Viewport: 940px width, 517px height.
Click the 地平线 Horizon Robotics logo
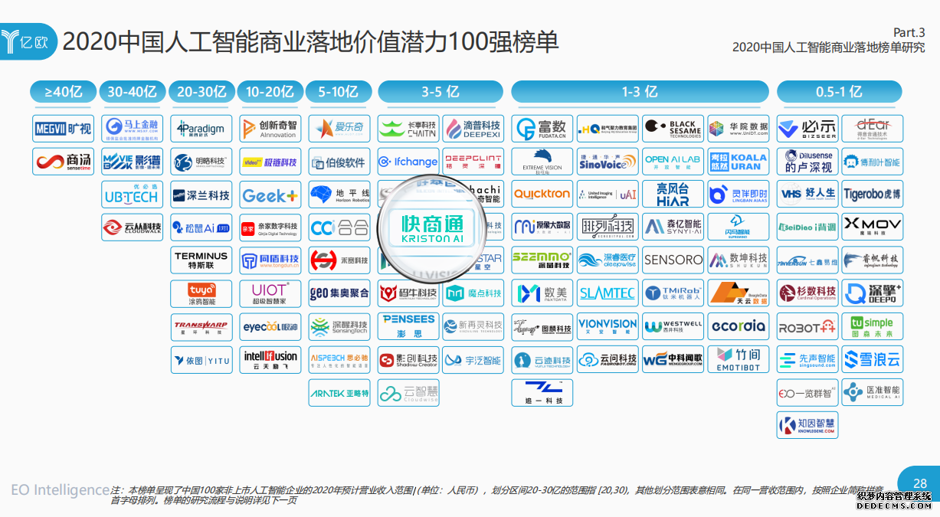click(339, 195)
